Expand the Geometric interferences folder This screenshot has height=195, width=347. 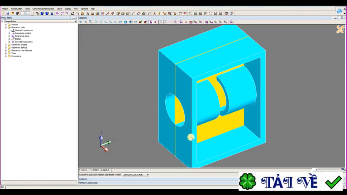(x=6, y=50)
